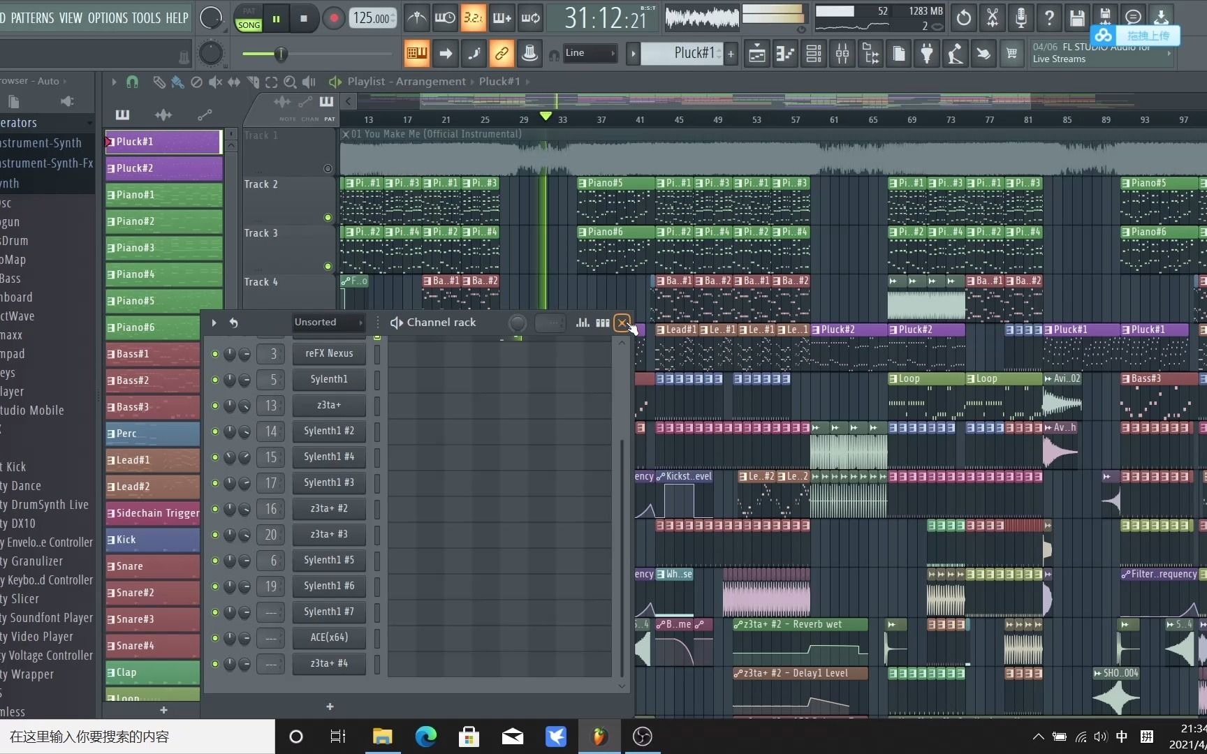This screenshot has height=754, width=1207.
Task: Open Microsoft Edge from the taskbar
Action: pos(425,737)
